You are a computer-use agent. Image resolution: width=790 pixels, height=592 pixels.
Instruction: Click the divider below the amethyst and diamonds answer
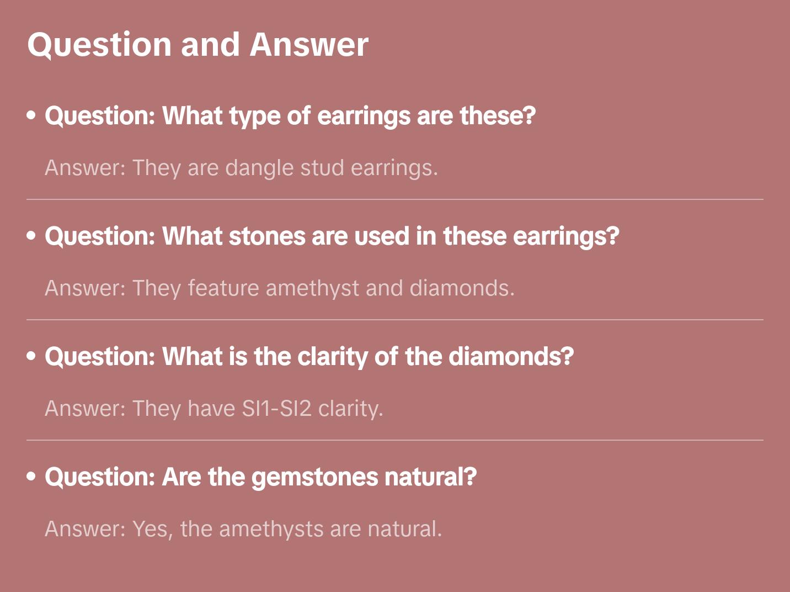pos(395,320)
